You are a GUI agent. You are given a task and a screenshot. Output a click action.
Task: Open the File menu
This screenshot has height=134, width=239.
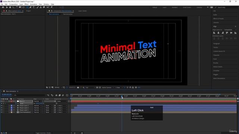click(2, 4)
